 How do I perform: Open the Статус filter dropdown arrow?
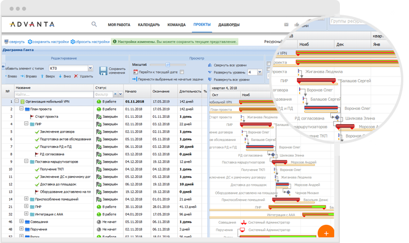coord(120,94)
